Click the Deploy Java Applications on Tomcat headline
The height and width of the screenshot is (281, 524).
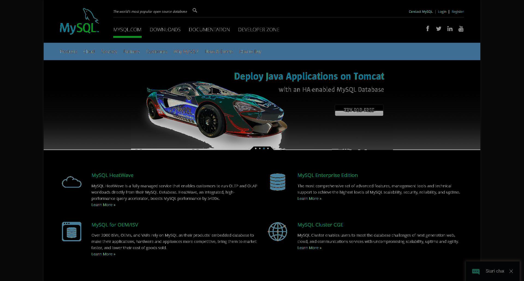pyautogui.click(x=309, y=76)
